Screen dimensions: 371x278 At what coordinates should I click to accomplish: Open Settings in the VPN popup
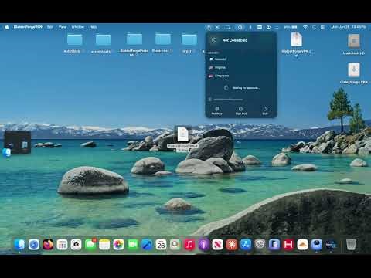217,110
